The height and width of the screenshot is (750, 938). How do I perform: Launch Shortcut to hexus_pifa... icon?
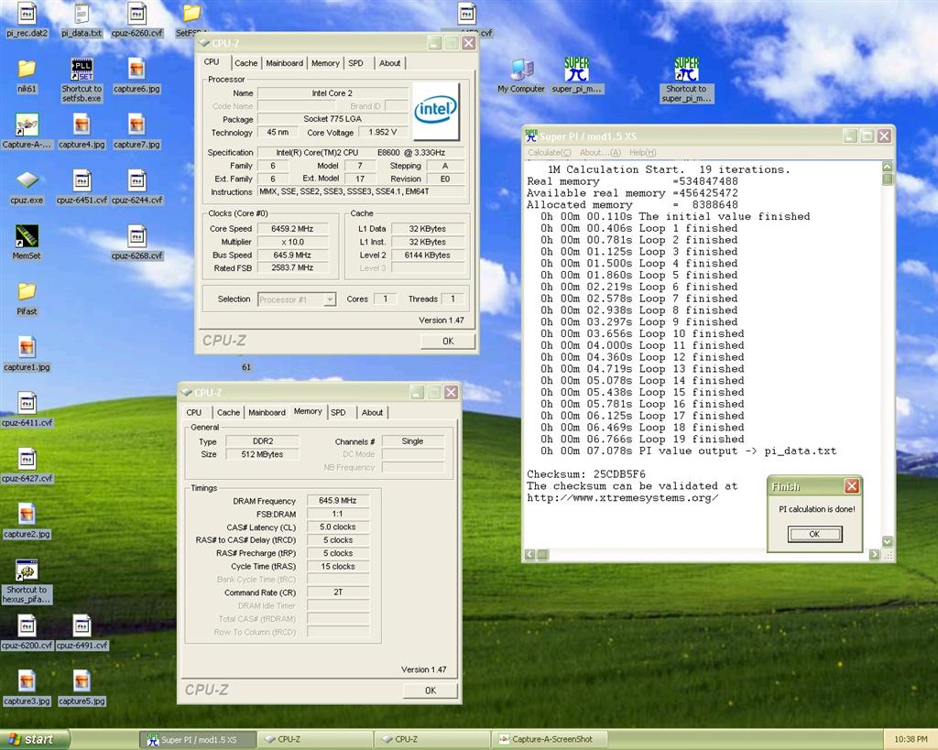27,582
